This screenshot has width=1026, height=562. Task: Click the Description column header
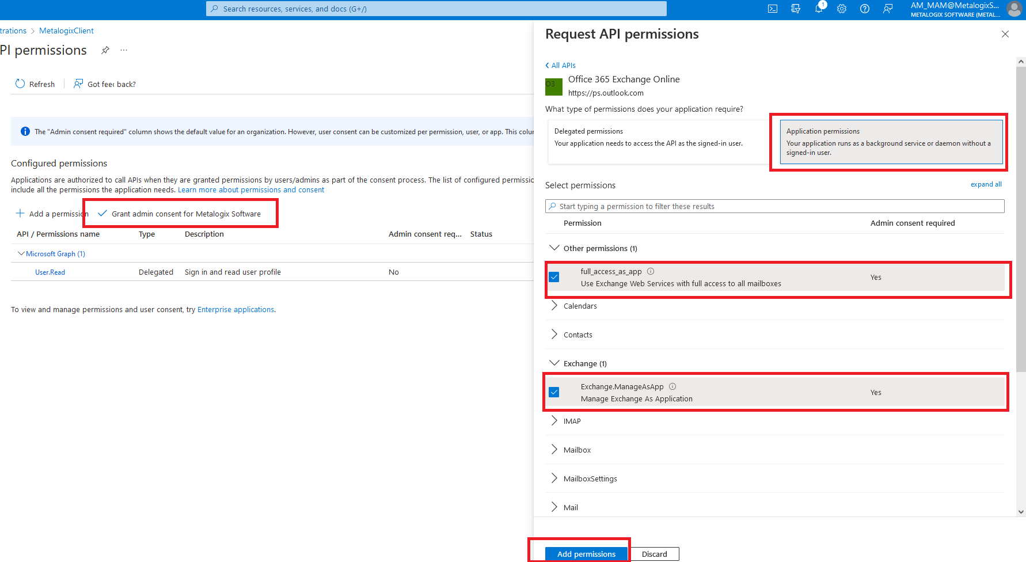click(204, 234)
